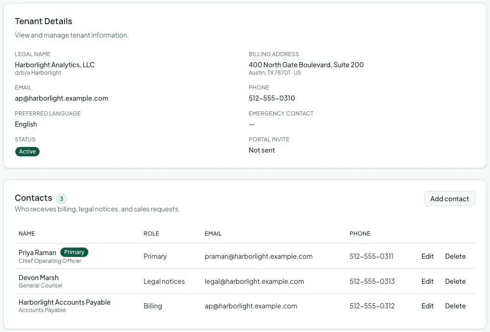Click legal name 'Harborlight Analytics, LLC'
This screenshot has width=490, height=332.
tap(55, 65)
